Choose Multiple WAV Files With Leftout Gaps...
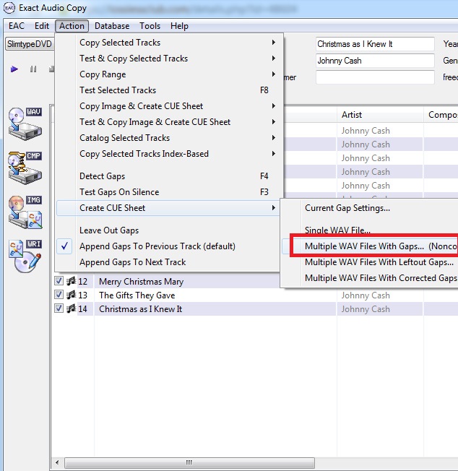The height and width of the screenshot is (471, 458). tap(370, 262)
